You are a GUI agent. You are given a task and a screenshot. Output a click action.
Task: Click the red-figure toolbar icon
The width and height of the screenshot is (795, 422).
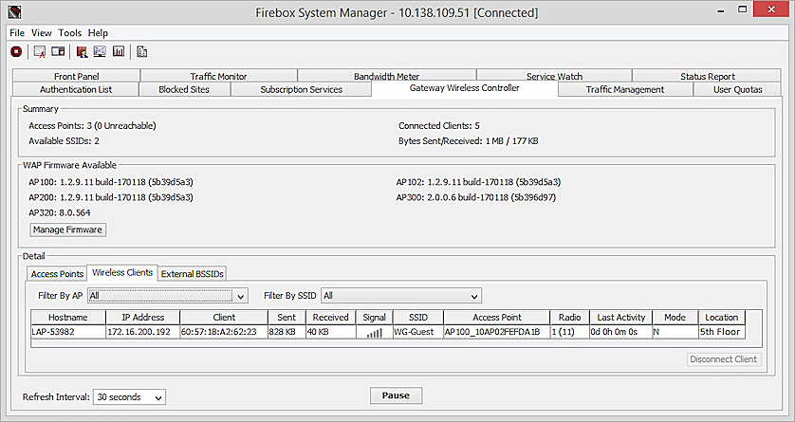pos(83,52)
